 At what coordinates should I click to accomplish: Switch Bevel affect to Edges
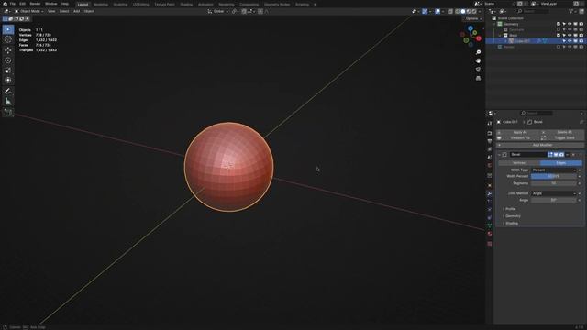pos(560,163)
